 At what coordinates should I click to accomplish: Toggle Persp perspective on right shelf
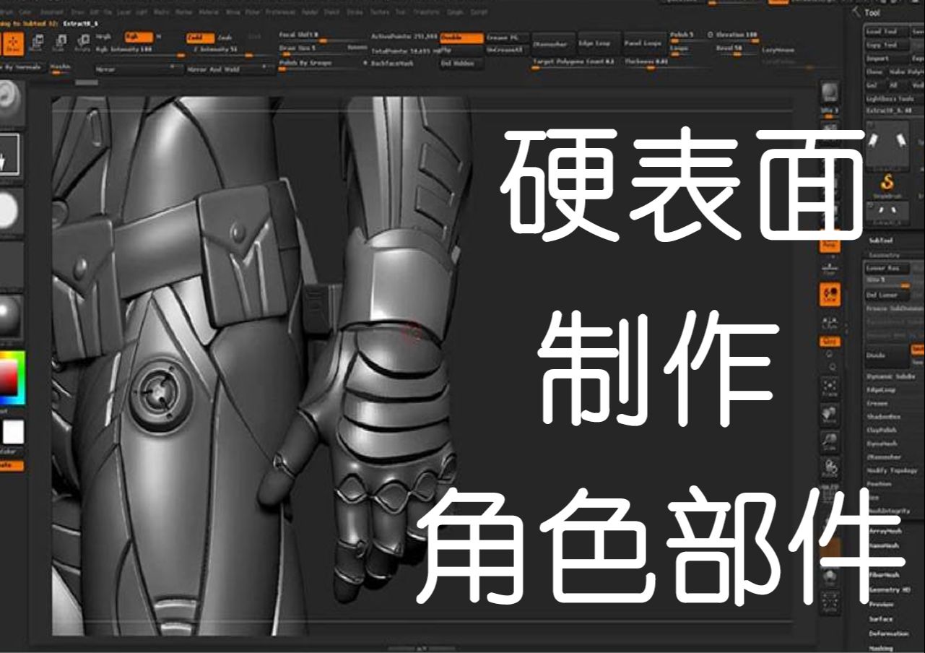(x=830, y=246)
